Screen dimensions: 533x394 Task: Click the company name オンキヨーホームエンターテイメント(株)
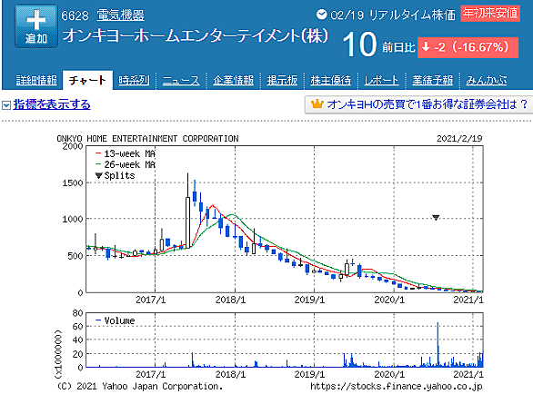(x=196, y=36)
